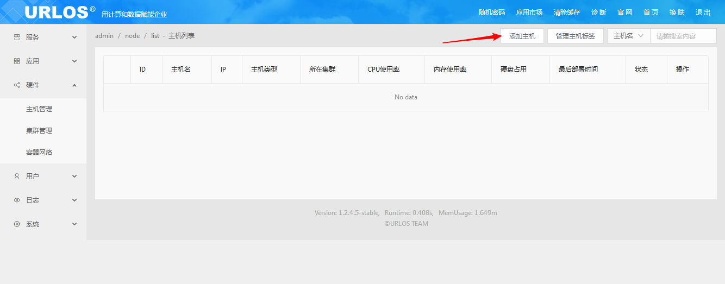Expand the 系统 menu chevron
Image resolution: width=725 pixels, height=284 pixels.
tap(74, 224)
